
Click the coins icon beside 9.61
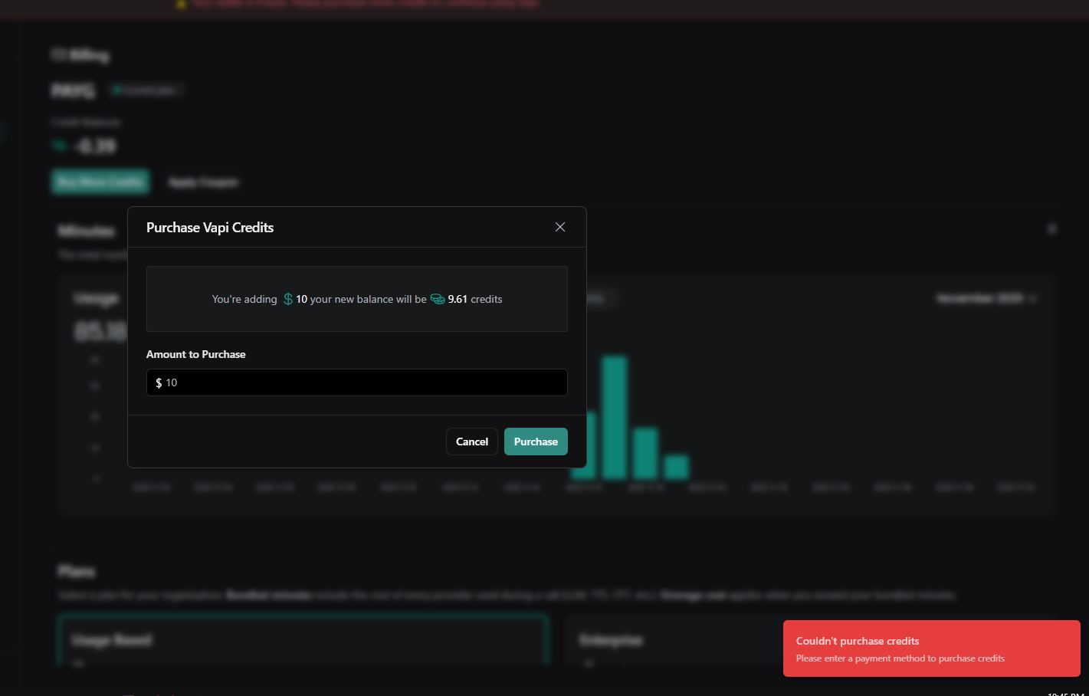click(x=438, y=299)
